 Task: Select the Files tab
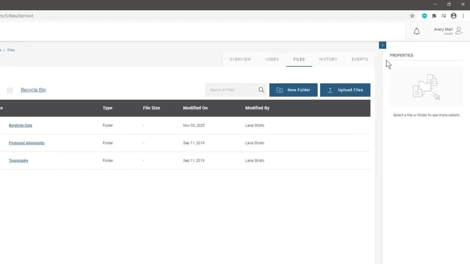pos(299,59)
